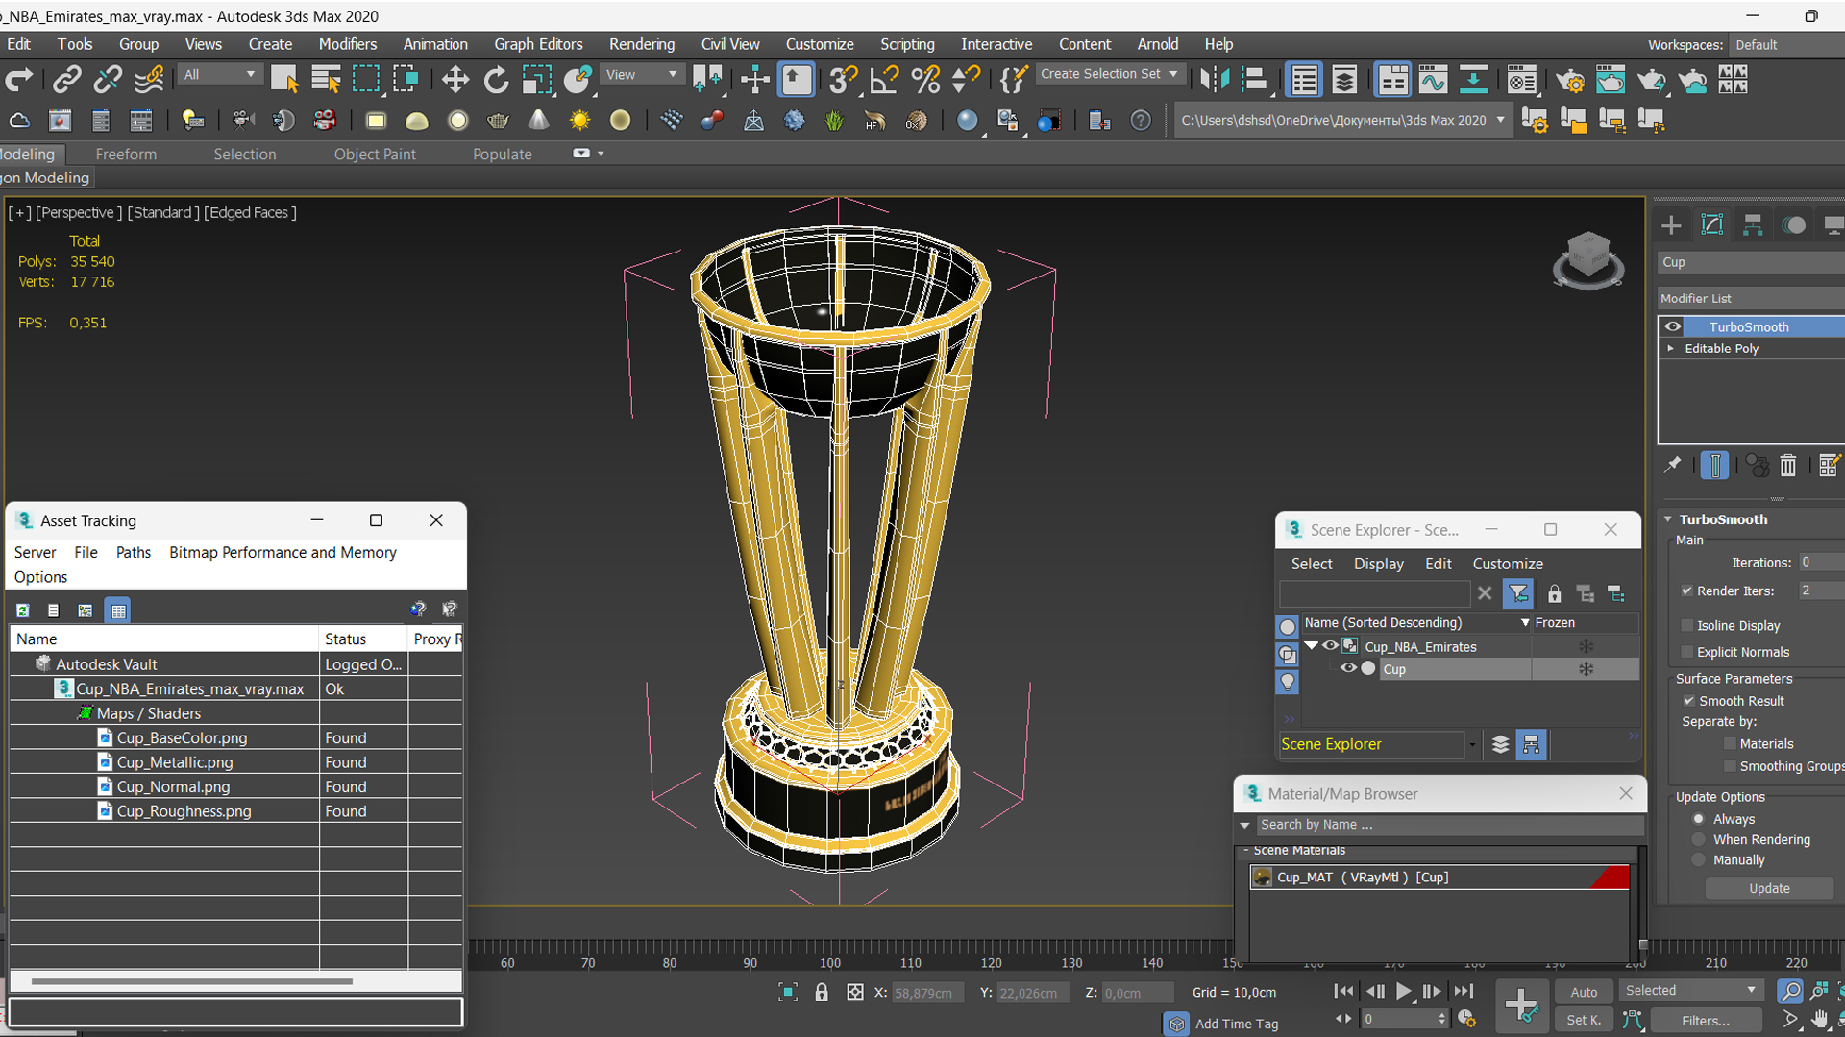The image size is (1845, 1037).
Task: Open View reference coordinate dropdown
Action: (x=641, y=75)
